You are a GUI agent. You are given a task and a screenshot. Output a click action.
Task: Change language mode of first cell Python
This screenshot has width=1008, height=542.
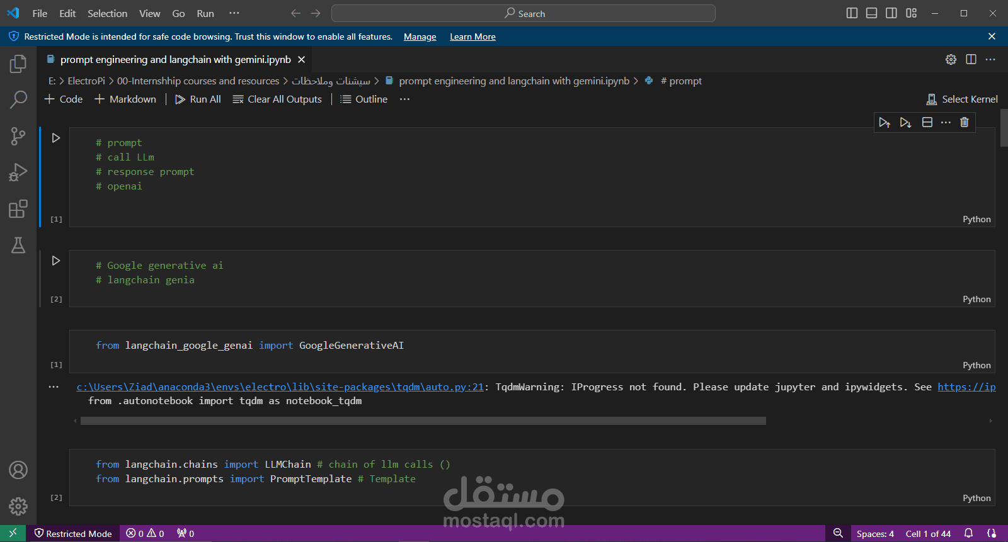(x=976, y=219)
